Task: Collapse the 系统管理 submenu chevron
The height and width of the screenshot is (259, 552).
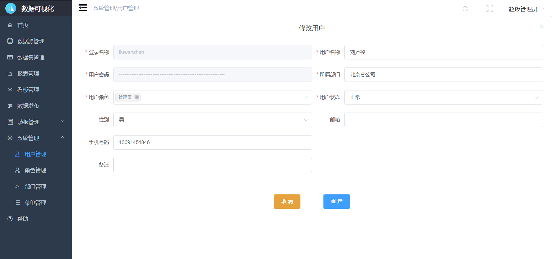Action: (x=62, y=138)
